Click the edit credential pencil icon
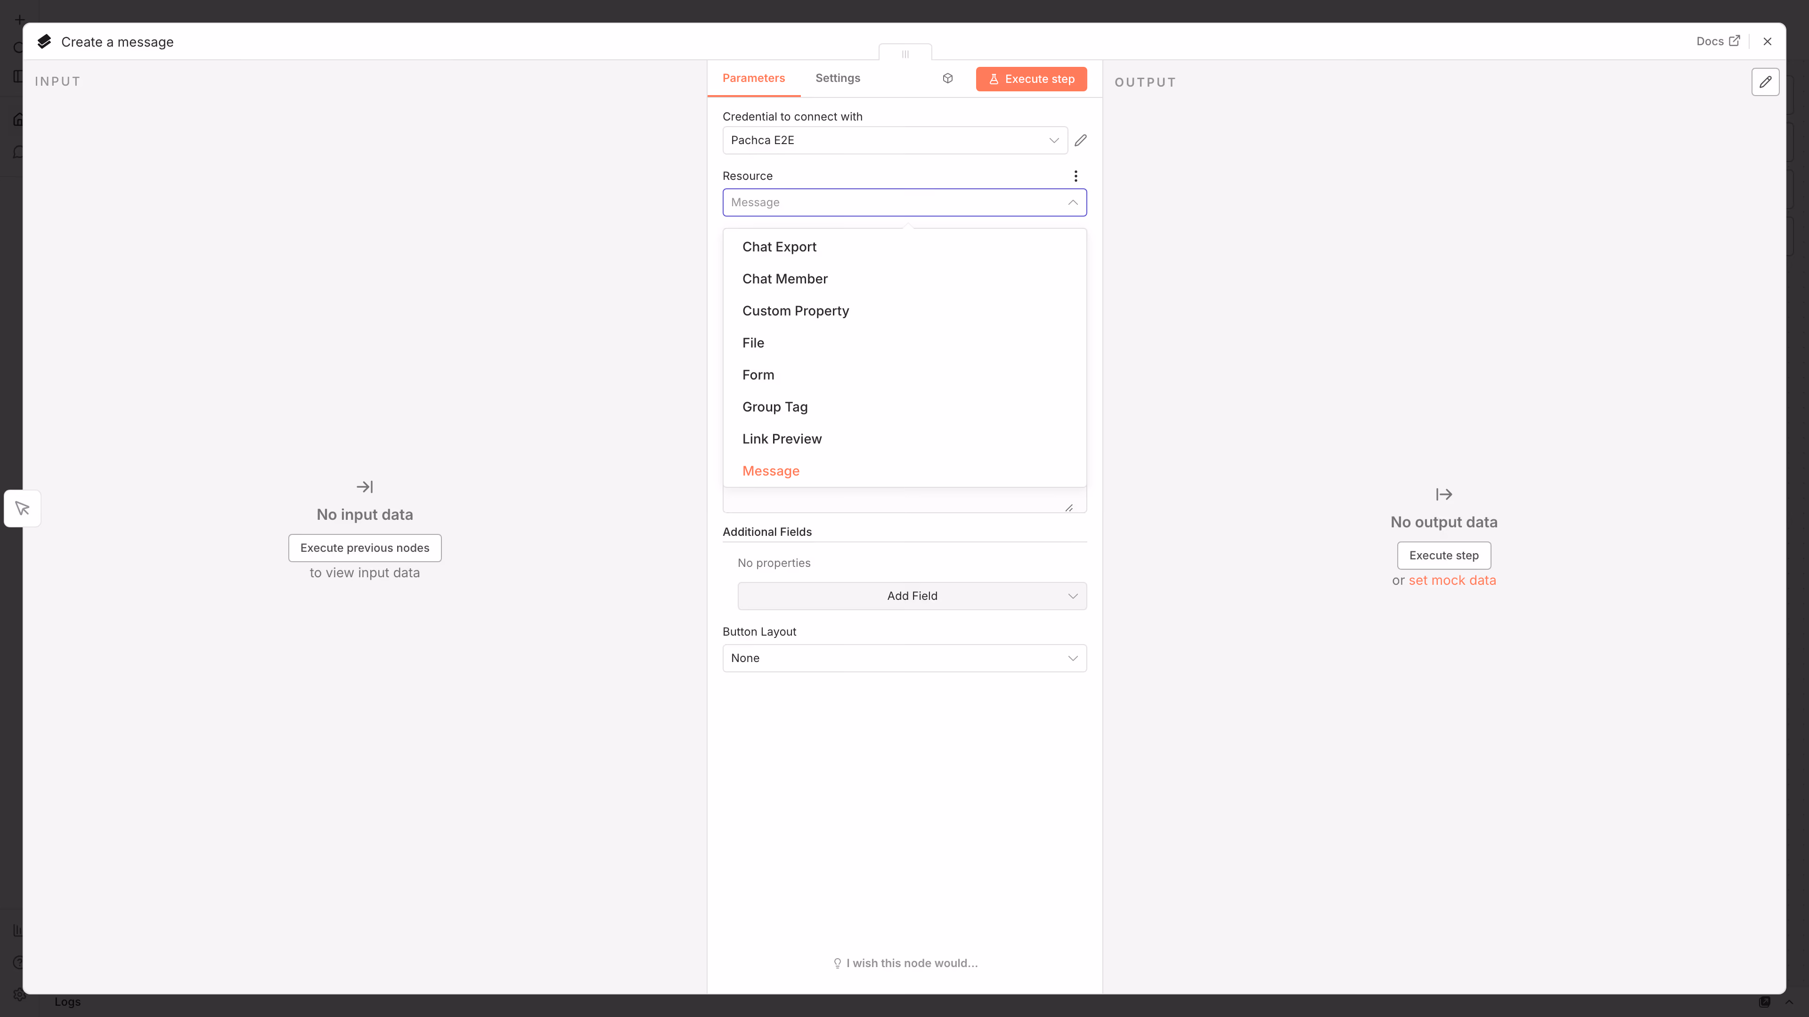 [x=1081, y=140]
